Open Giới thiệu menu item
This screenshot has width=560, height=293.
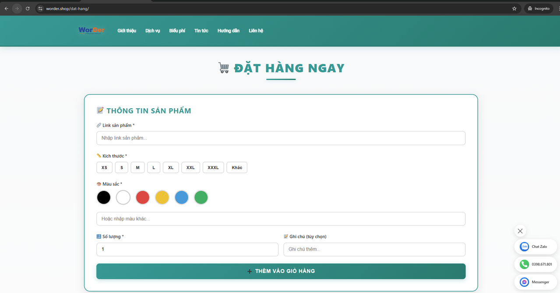click(x=127, y=31)
